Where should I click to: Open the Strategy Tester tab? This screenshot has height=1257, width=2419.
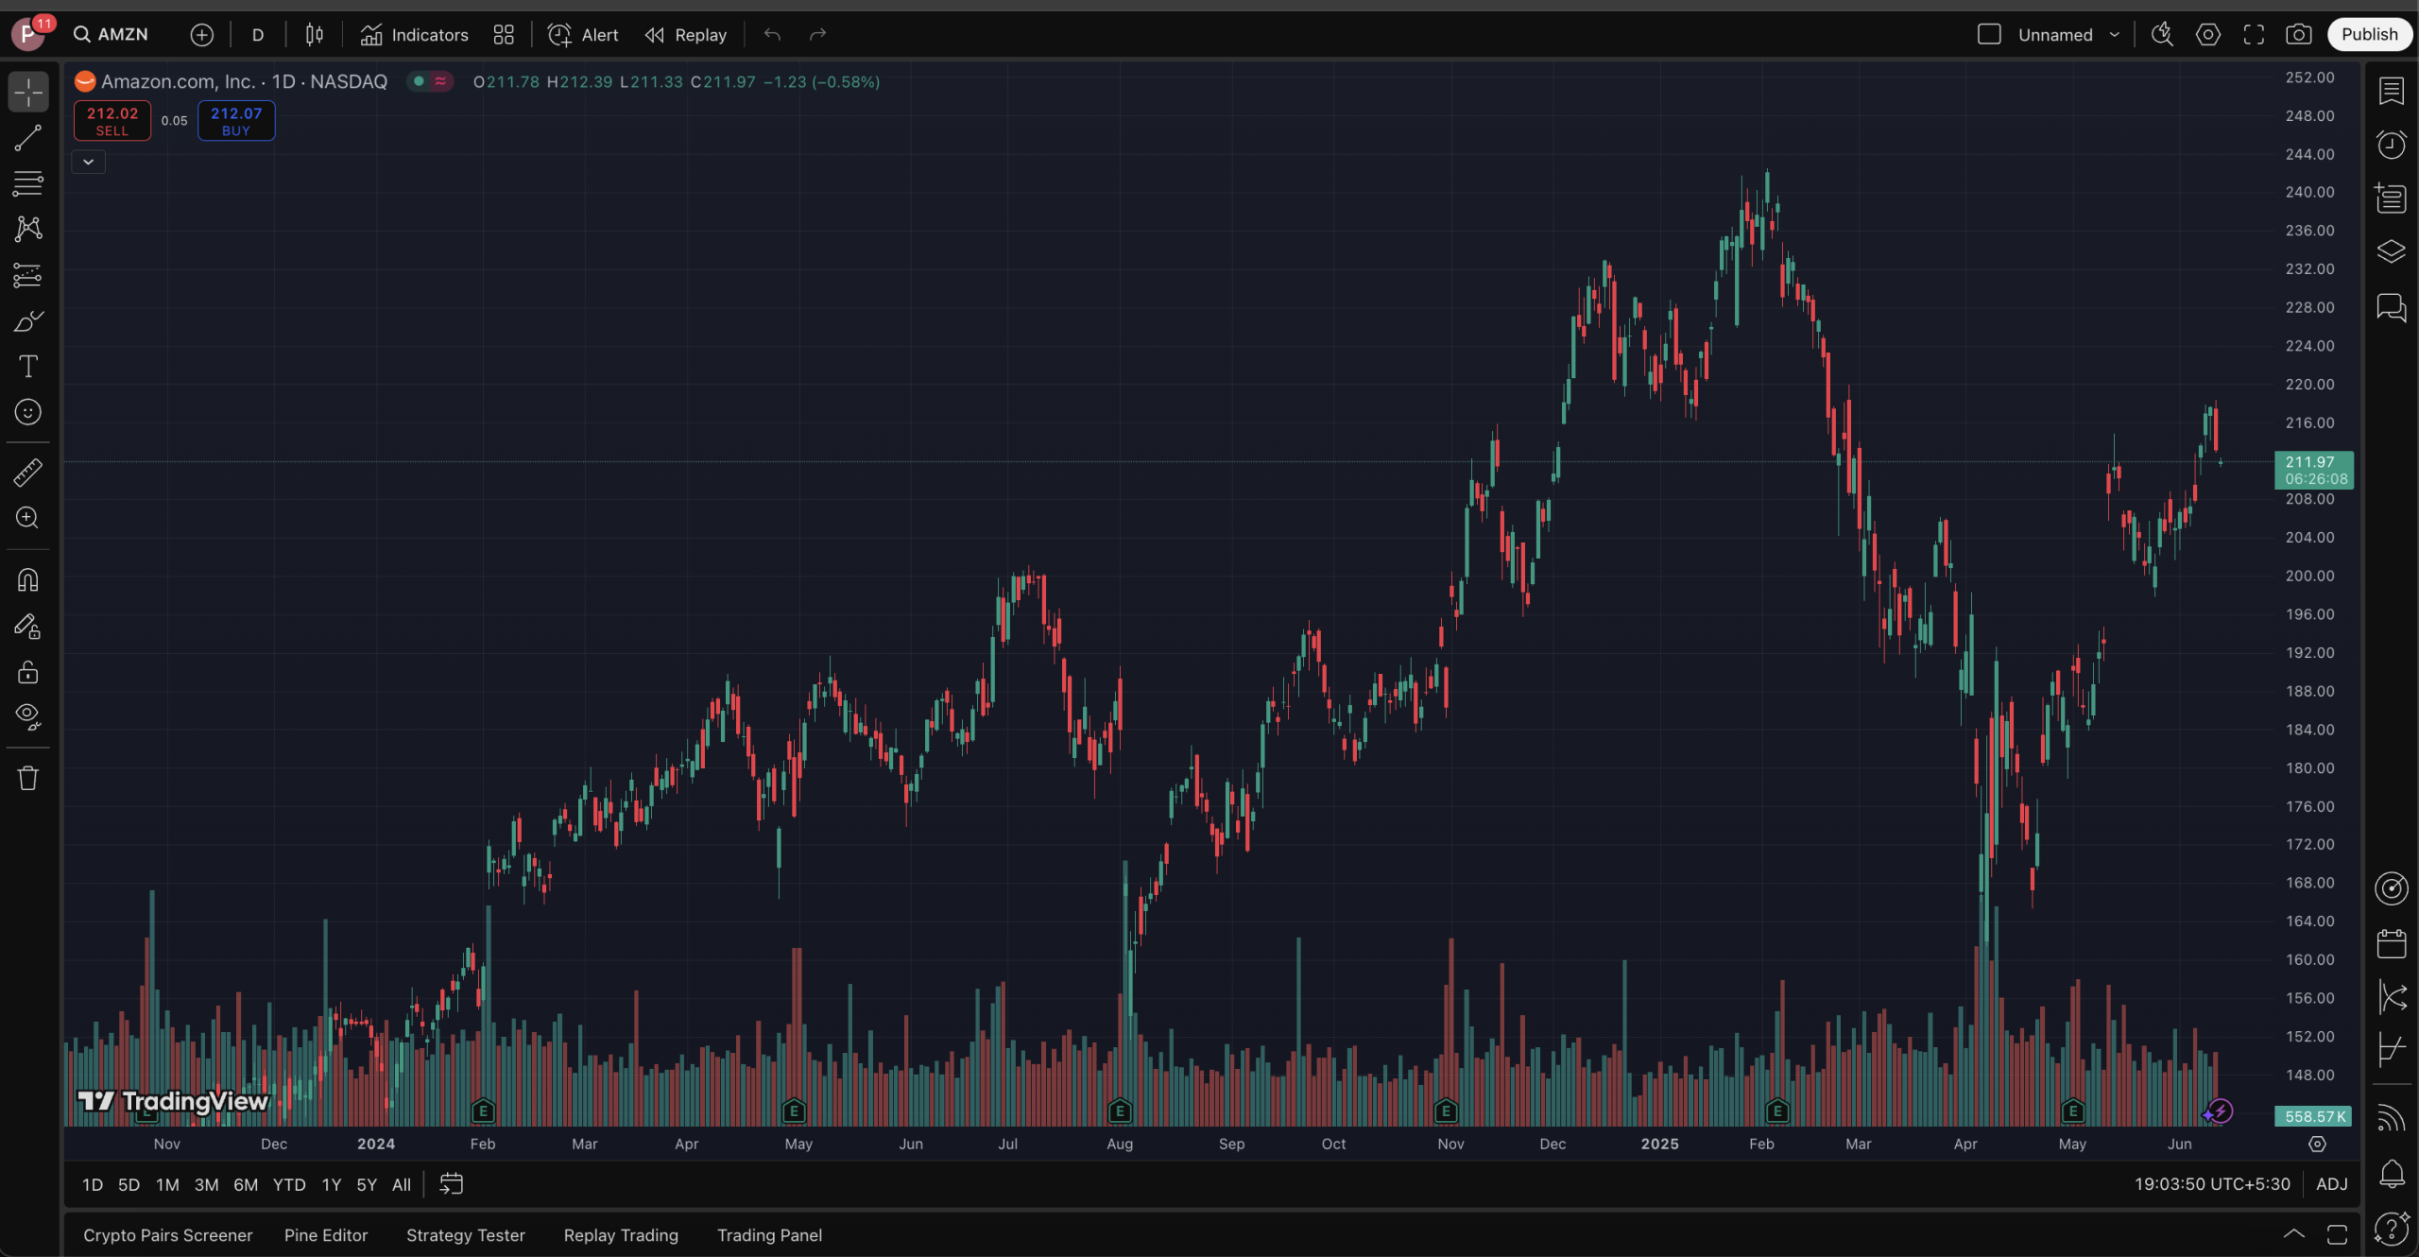click(466, 1235)
